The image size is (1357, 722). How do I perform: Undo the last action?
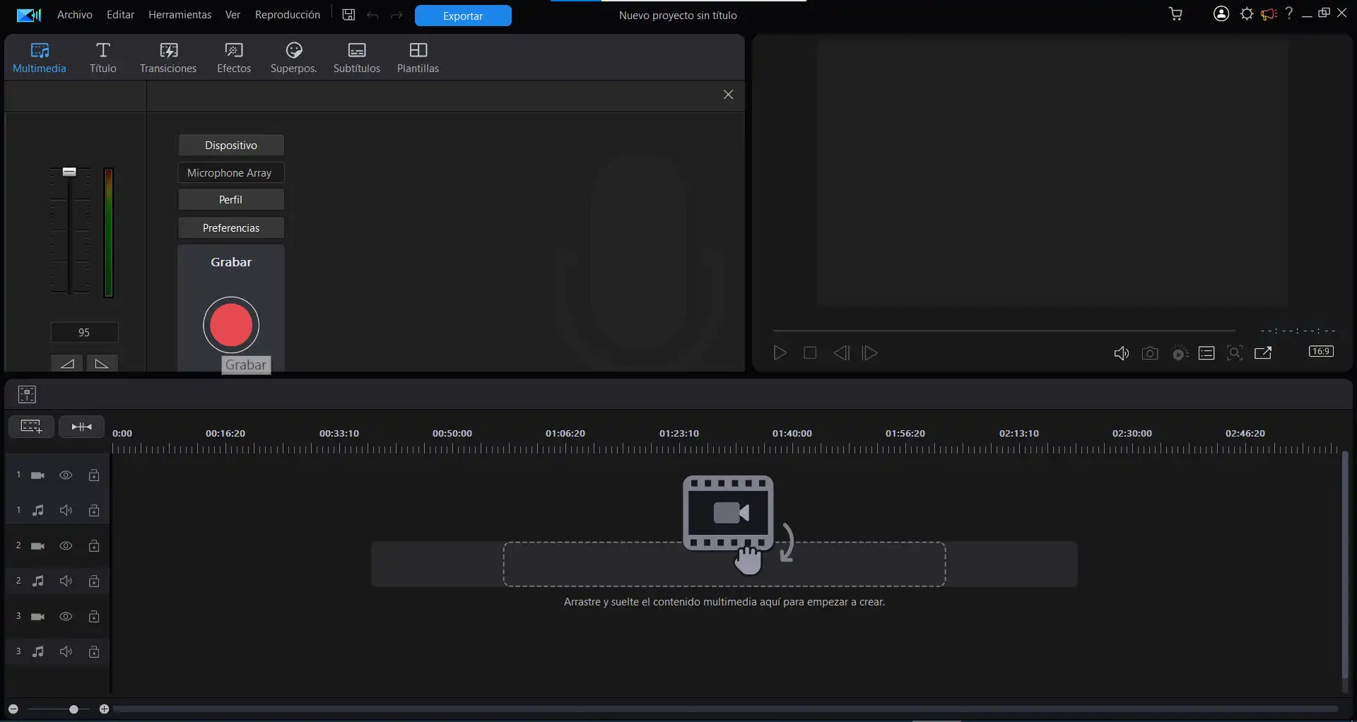tap(372, 15)
